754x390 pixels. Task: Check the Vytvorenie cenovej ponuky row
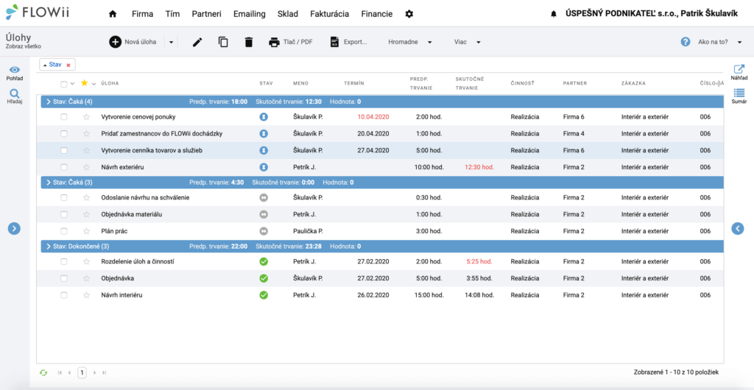[x=64, y=117]
